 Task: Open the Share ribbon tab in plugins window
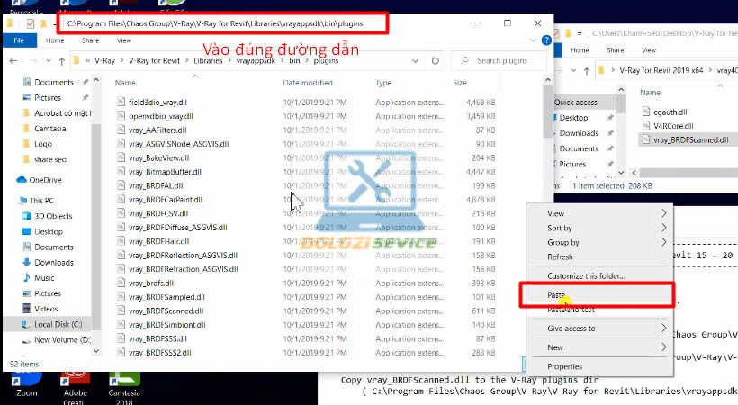pos(90,40)
